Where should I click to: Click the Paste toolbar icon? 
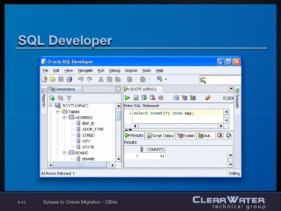tap(118, 79)
